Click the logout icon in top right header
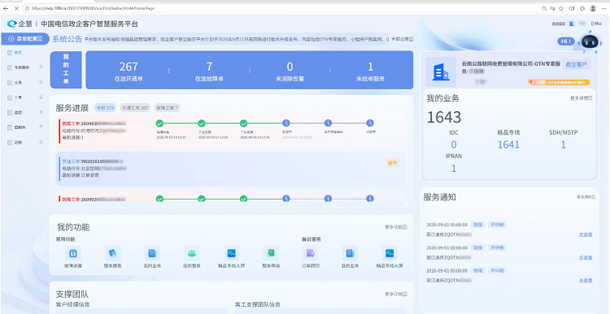 click(x=596, y=24)
